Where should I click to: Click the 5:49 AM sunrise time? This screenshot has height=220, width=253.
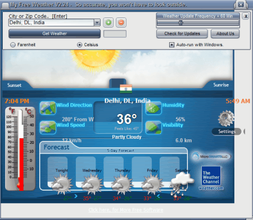click(238, 101)
